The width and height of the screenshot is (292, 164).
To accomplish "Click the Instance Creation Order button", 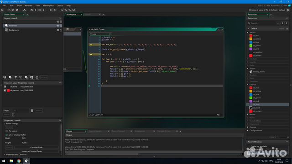I will point(32,151).
